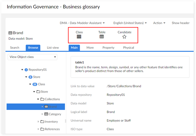
Task: Open the DMA - Data Modeler Assistant menu
Action: click(x=82, y=23)
